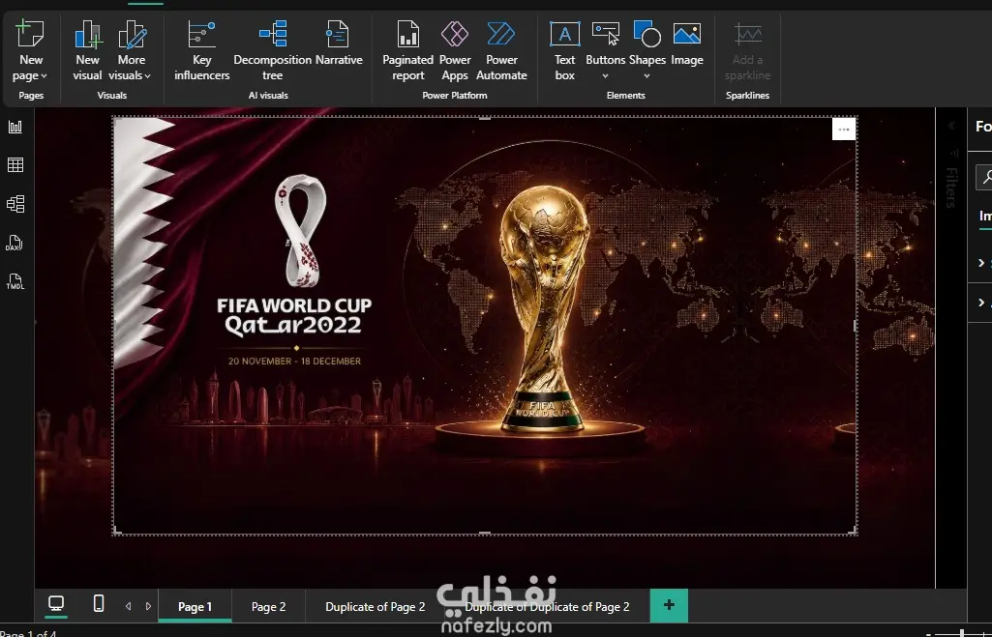Open the More visuals dropdown
The width and height of the screenshot is (992, 637).
[x=131, y=50]
